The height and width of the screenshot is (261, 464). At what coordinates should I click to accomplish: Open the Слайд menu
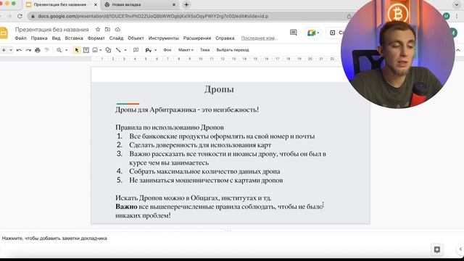click(x=116, y=38)
